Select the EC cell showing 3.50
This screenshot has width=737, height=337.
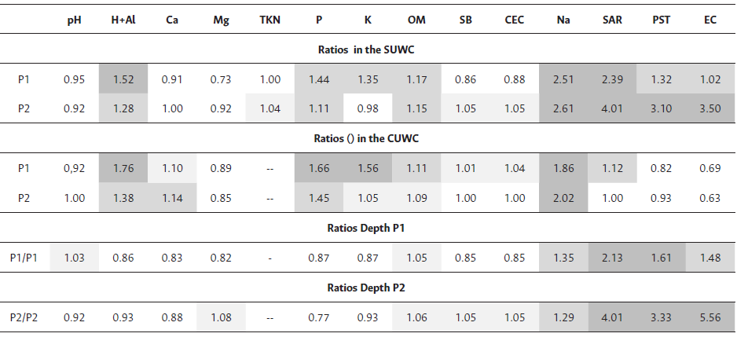(710, 108)
